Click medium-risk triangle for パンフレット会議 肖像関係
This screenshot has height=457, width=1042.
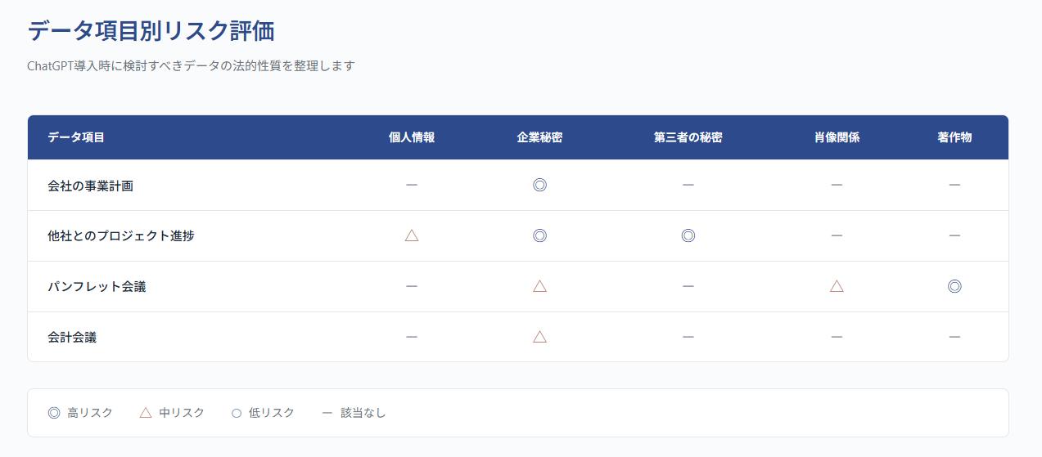pos(837,286)
